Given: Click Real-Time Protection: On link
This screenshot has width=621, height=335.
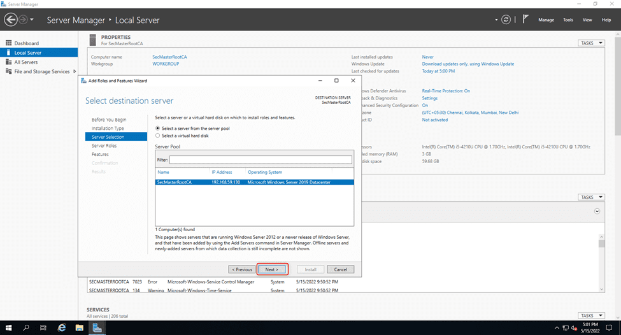Looking at the screenshot, I should pyautogui.click(x=446, y=91).
